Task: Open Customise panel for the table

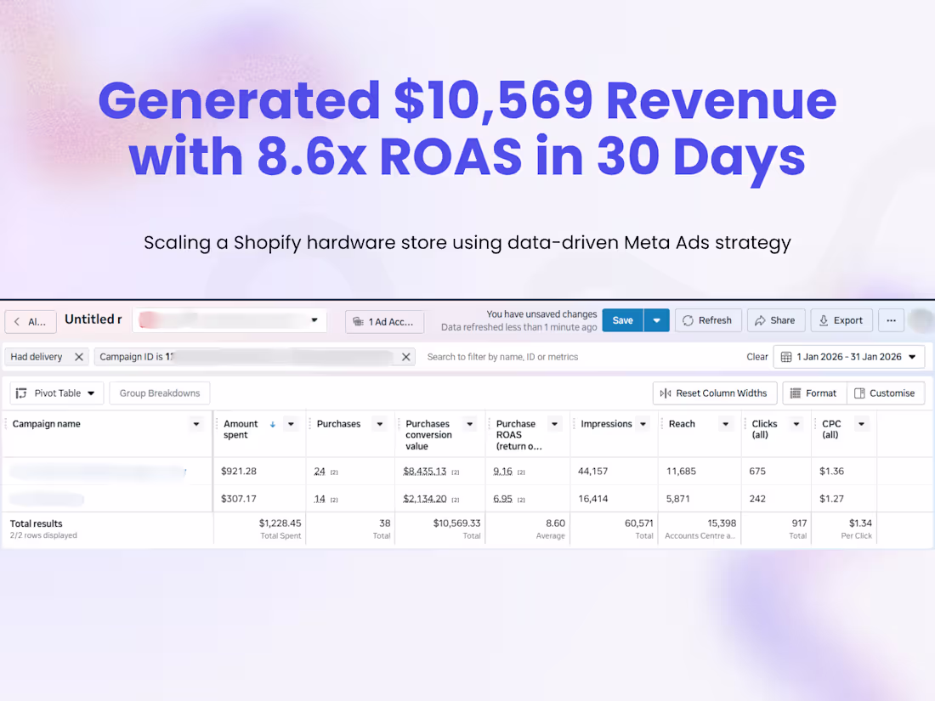Action: pyautogui.click(x=886, y=393)
